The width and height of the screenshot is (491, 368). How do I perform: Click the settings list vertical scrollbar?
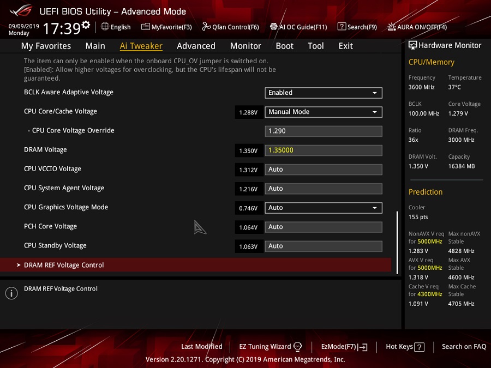[x=397, y=243]
